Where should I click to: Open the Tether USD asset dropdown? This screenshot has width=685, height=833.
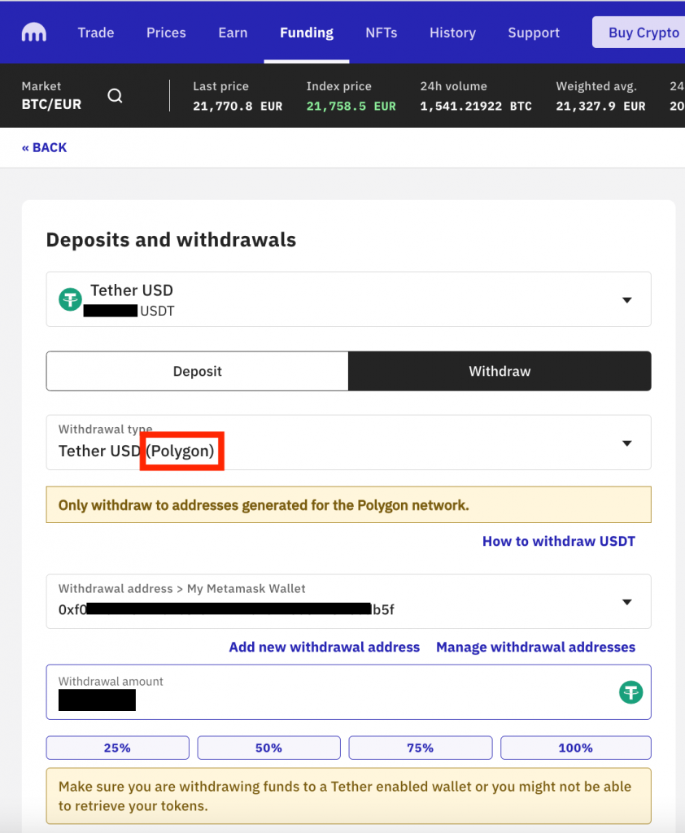[626, 300]
